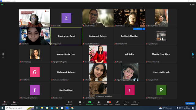Open the Mail app from the taskbar
This screenshot has height=110, width=196.
pyautogui.click(x=52, y=108)
